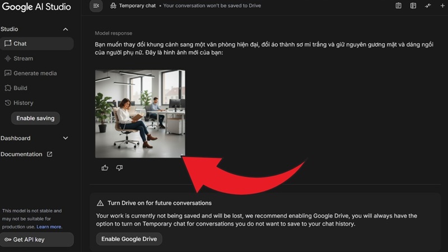Expand the Dashboard section chevron
This screenshot has width=448, height=252.
(66, 138)
